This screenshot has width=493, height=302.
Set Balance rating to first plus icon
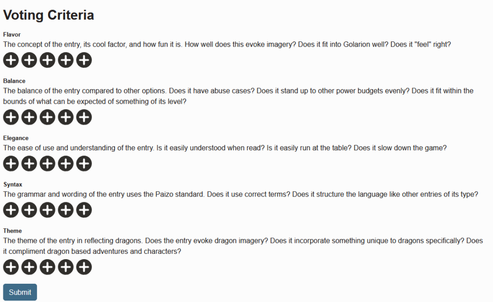point(11,117)
